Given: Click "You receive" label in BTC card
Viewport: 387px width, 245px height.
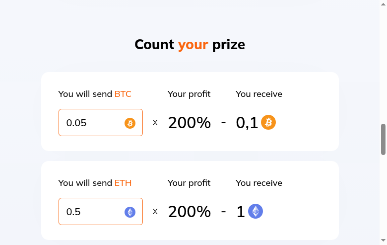Looking at the screenshot, I should point(259,94).
